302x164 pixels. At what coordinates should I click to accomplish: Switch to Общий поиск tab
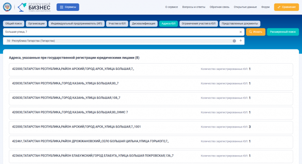tap(13, 23)
